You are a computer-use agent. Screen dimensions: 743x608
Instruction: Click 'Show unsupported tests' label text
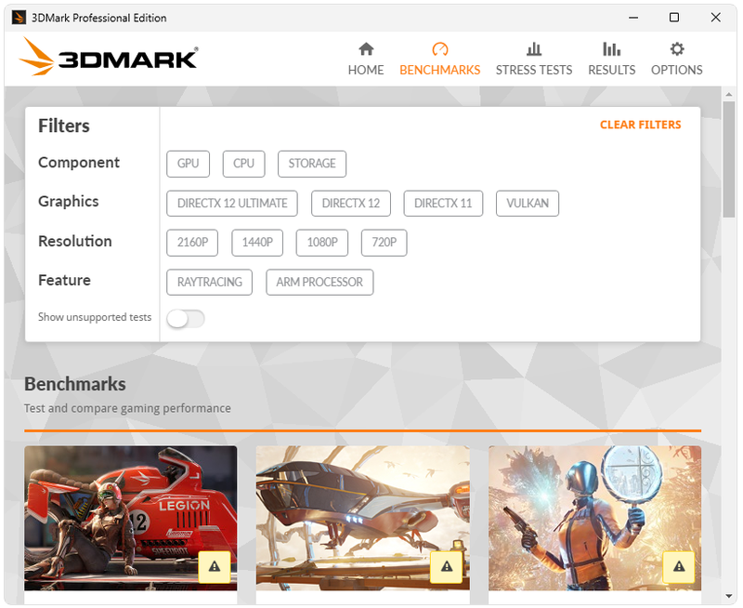tap(95, 317)
